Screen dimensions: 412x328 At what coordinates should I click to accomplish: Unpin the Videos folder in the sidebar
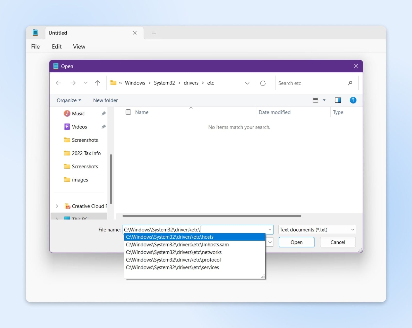point(104,127)
